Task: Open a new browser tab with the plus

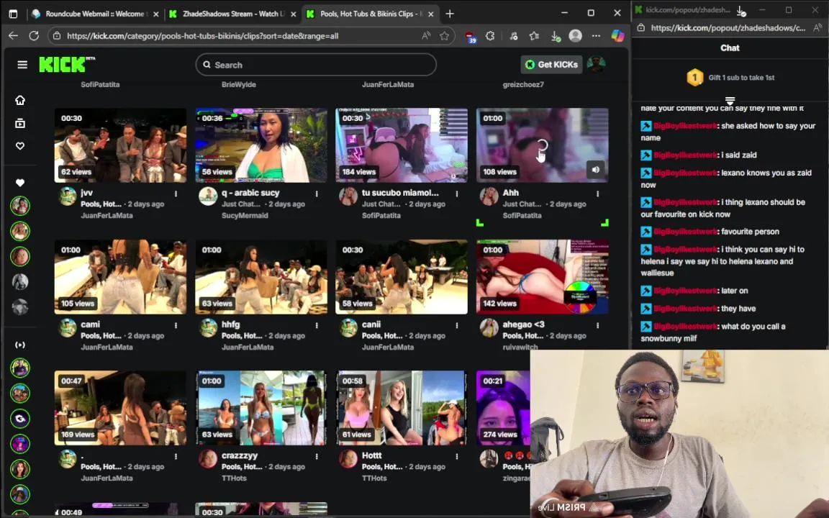Action: (449, 14)
